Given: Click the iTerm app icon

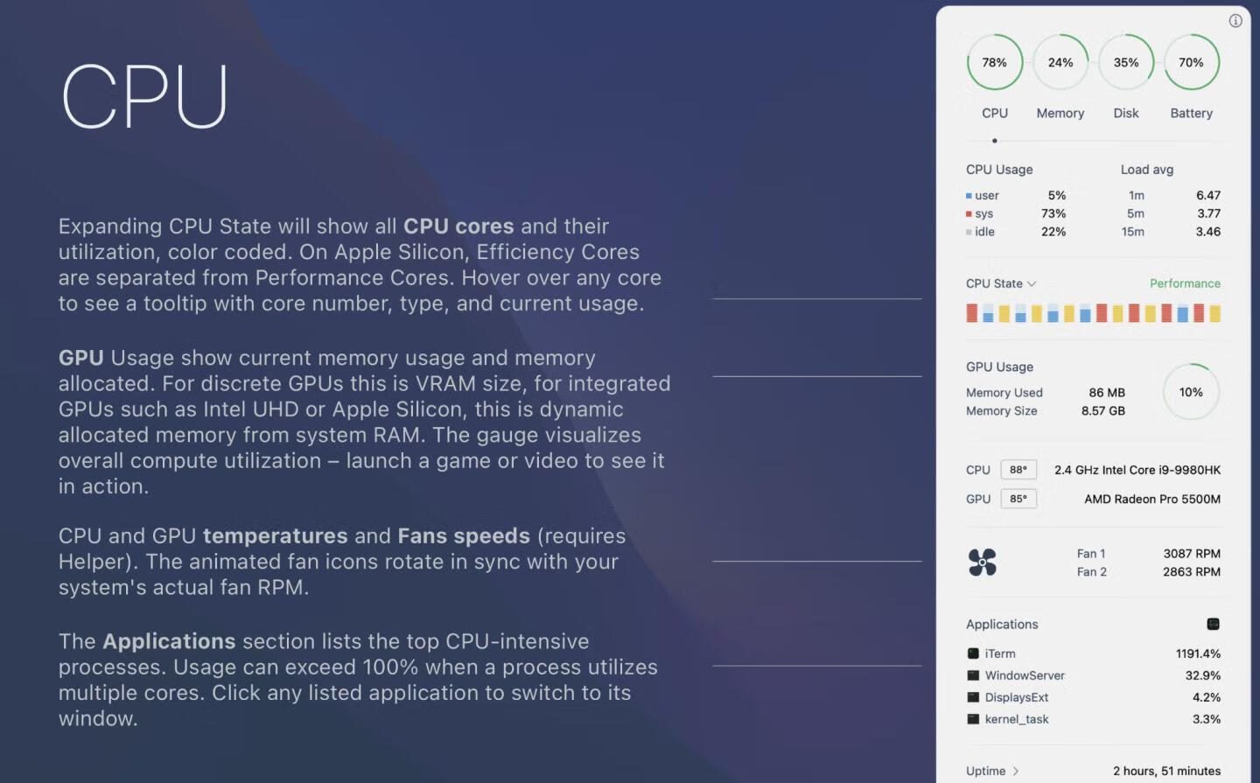Looking at the screenshot, I should click(x=973, y=654).
